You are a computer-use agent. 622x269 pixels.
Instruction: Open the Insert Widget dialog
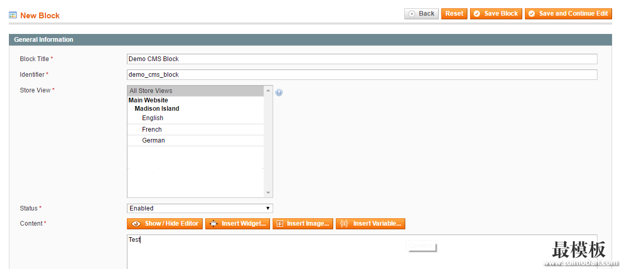(x=238, y=224)
